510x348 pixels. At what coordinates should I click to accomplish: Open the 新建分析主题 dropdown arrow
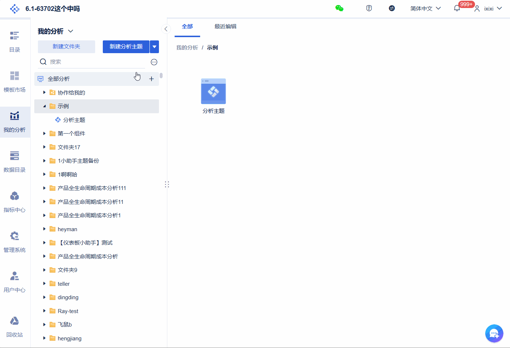155,47
